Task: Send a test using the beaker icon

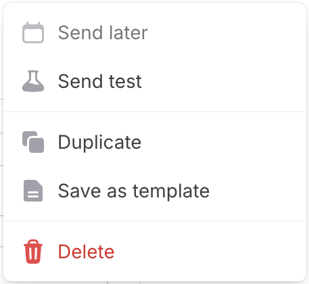Action: [33, 81]
